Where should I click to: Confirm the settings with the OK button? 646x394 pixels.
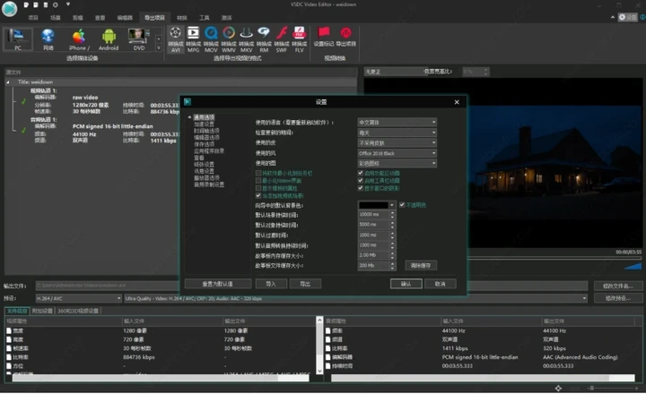[x=406, y=284]
